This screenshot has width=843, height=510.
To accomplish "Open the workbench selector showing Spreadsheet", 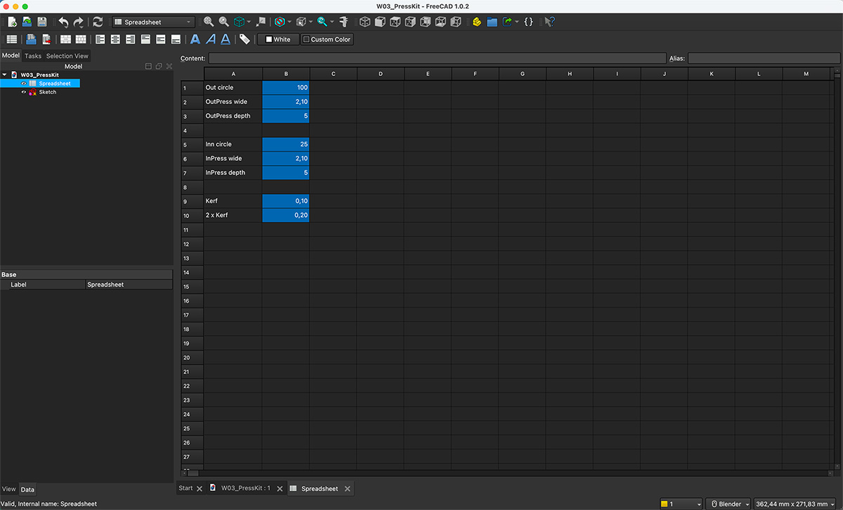I will tap(152, 21).
